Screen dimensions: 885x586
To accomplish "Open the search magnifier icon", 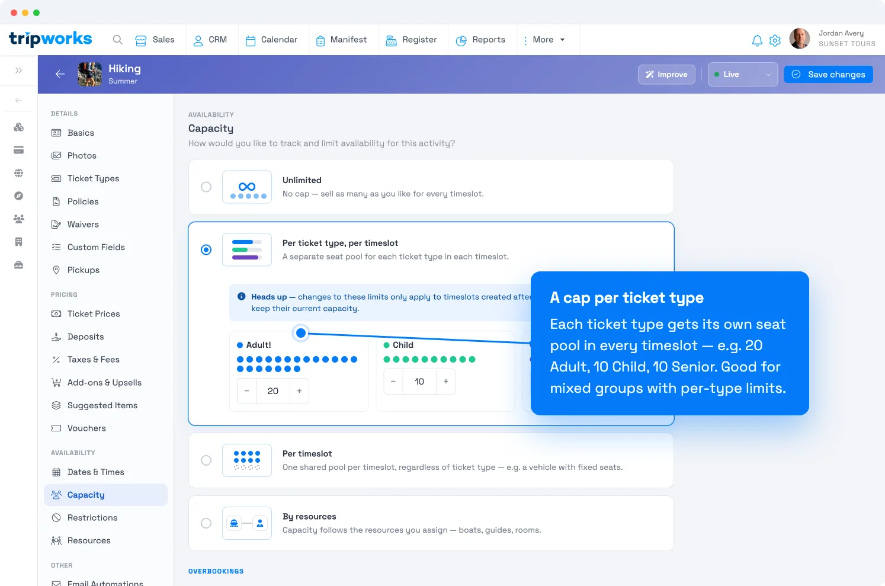I will (x=117, y=40).
